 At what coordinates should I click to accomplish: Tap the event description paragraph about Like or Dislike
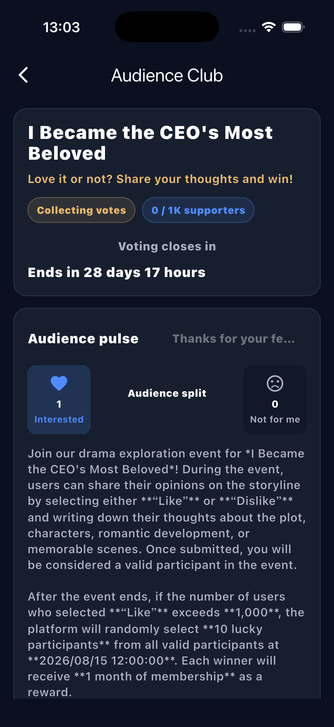pos(167,509)
